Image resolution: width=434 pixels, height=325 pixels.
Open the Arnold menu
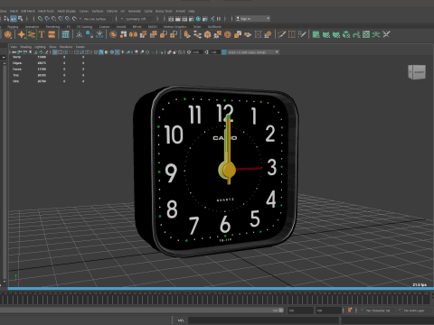(180, 11)
